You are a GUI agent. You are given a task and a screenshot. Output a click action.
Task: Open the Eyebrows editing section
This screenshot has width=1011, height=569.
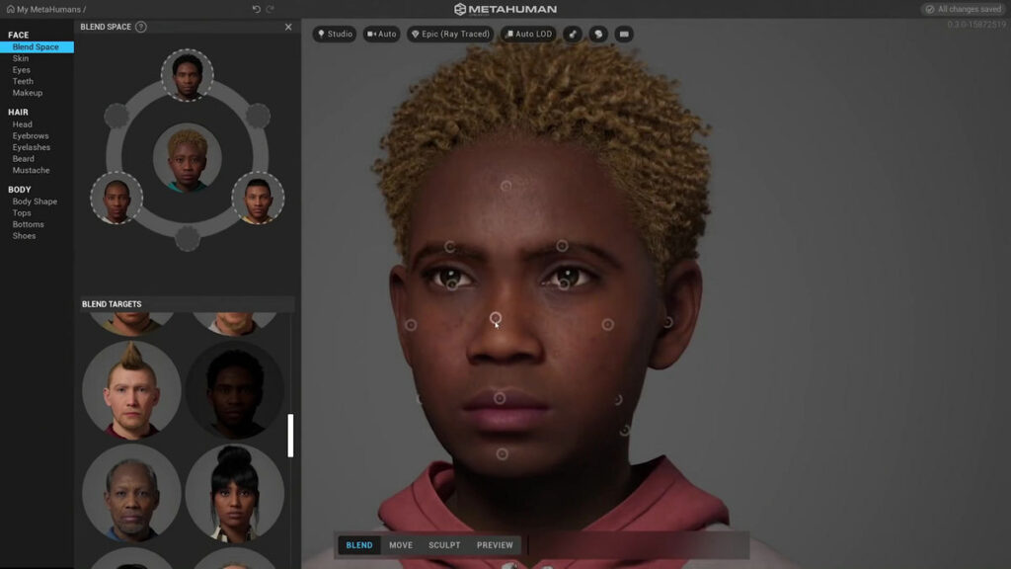(x=30, y=135)
